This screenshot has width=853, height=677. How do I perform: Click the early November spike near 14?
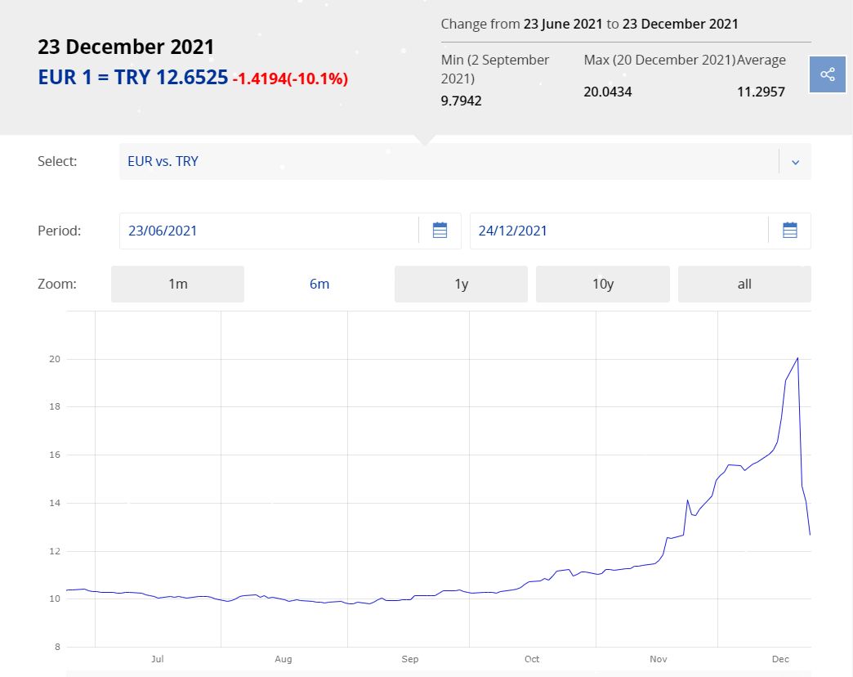[688, 500]
